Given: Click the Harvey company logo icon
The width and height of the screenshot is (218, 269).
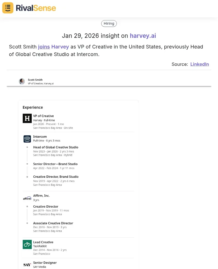Looking at the screenshot, I should pyautogui.click(x=27, y=118).
